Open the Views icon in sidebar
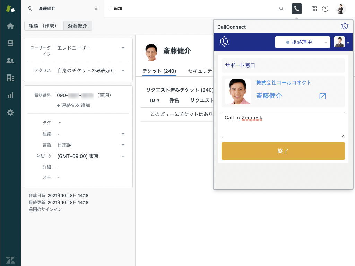Viewport: 355px width, 266px height. coord(10,43)
